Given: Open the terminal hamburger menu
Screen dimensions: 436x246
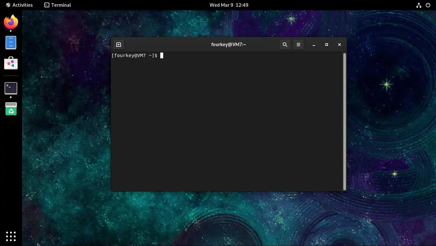Looking at the screenshot, I should [x=298, y=45].
